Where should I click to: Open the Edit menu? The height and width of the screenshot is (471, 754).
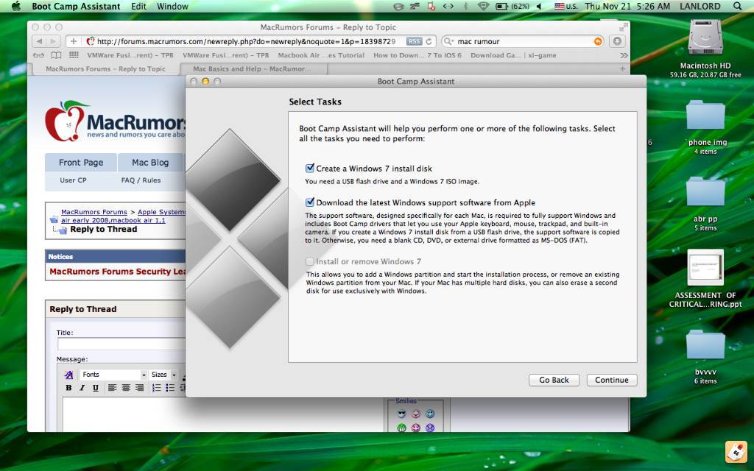point(138,6)
